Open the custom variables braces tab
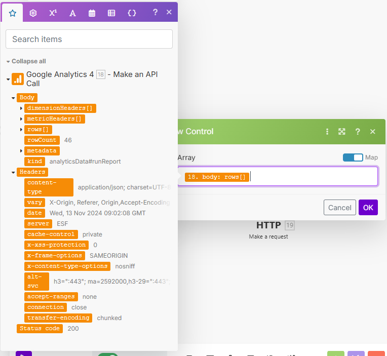The height and width of the screenshot is (356, 387). click(132, 13)
